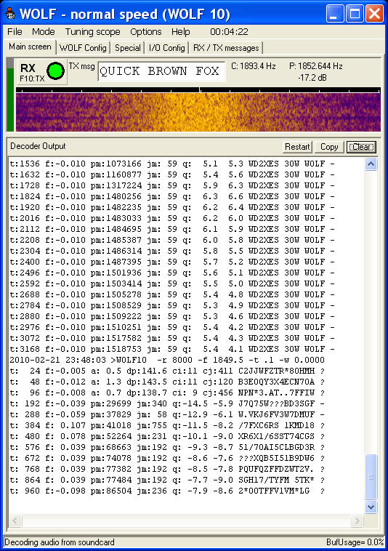Screen dimensions: 388x551
Task: Restart the decoder with the Restart button
Action: [297, 147]
